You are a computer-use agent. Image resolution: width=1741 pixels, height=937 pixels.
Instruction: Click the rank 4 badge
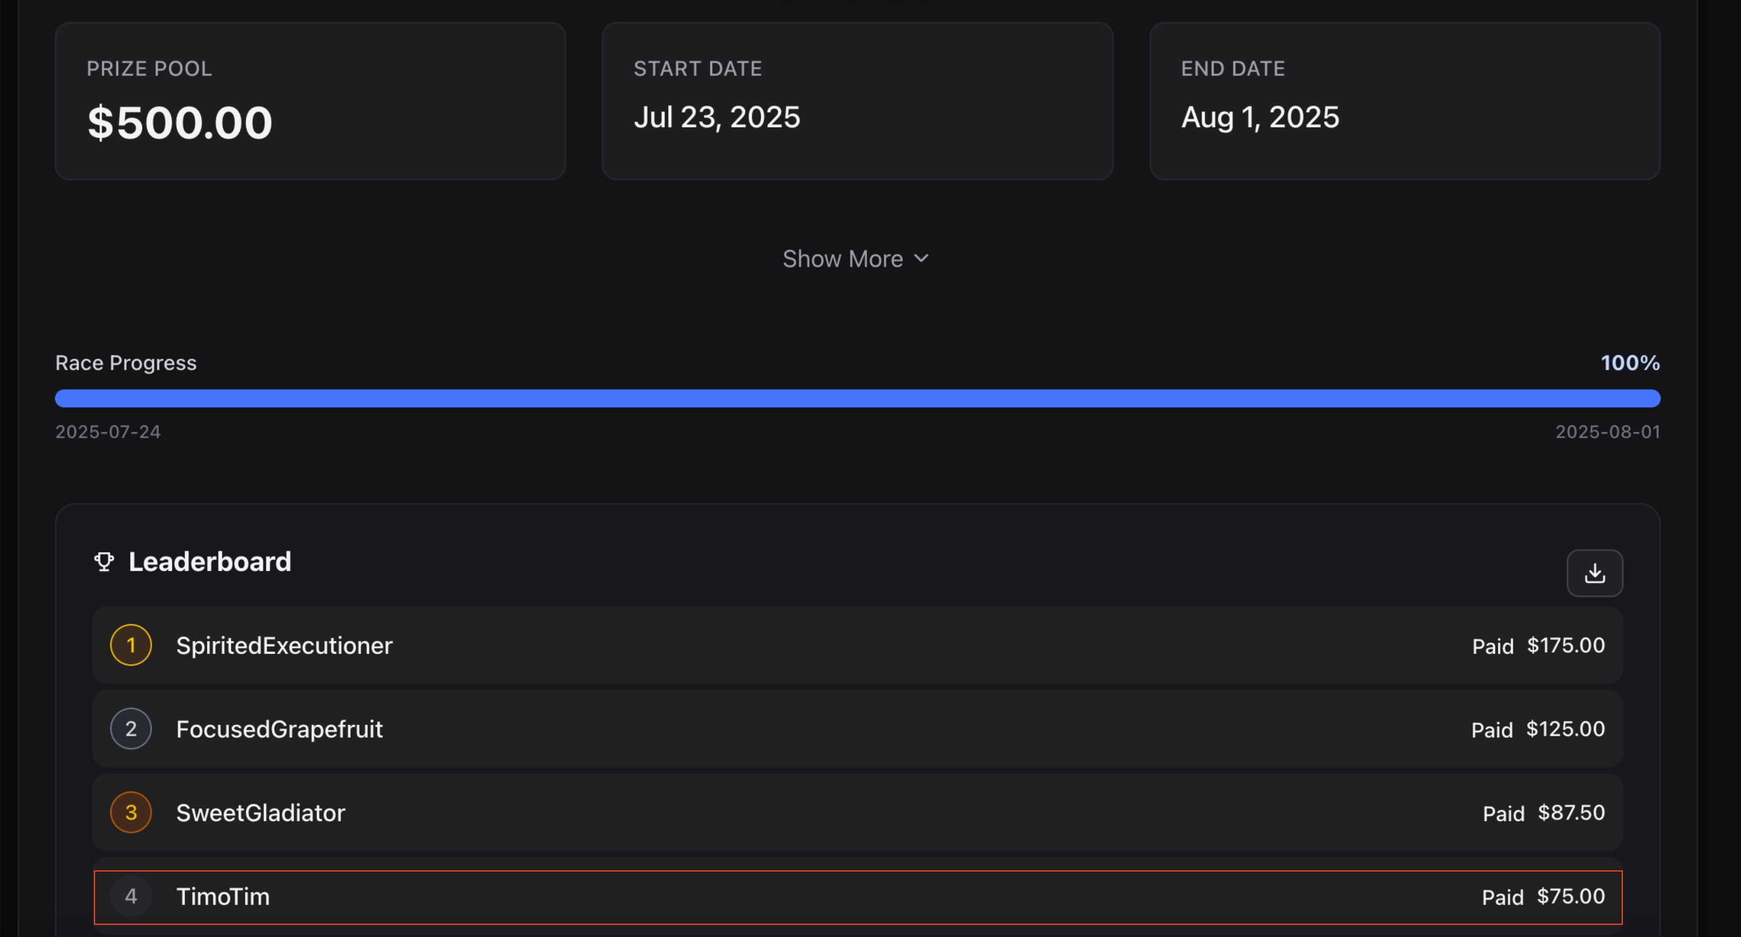click(130, 896)
